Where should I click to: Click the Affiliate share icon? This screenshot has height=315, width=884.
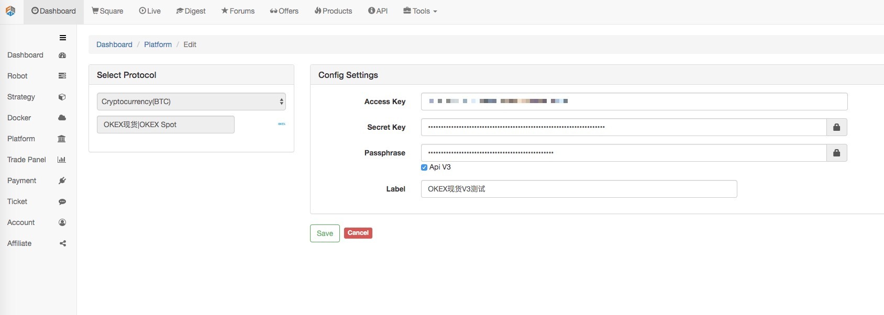(63, 243)
